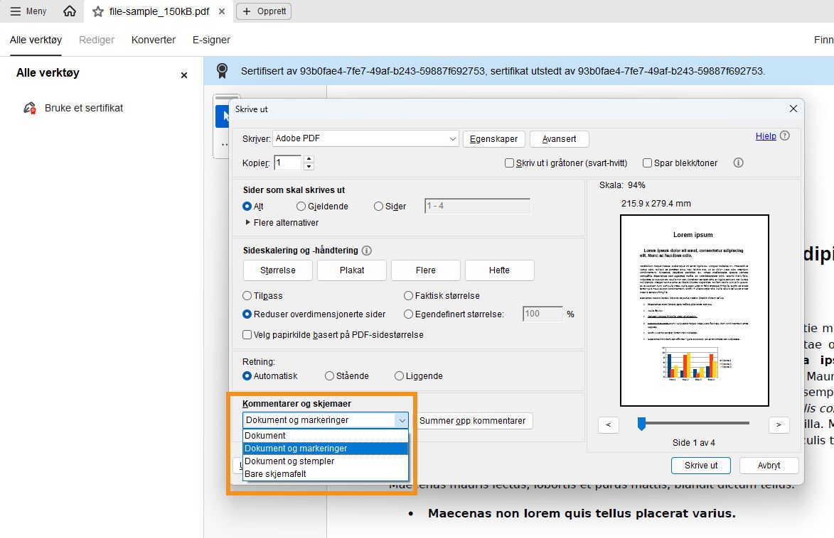The image size is (834, 538).
Task: Check Velg papirkilde basert på PDF-sidestørrelse
Action: [x=247, y=334]
